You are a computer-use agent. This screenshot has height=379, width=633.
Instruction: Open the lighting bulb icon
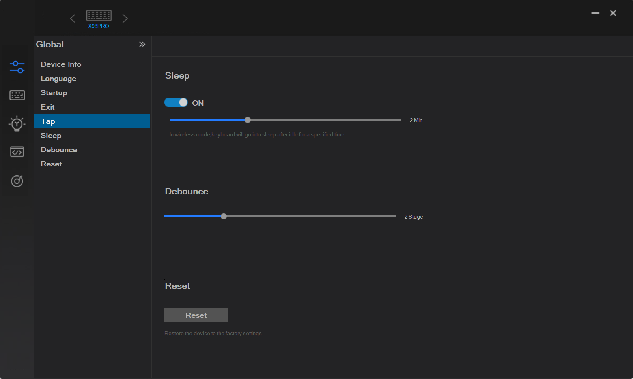(17, 123)
